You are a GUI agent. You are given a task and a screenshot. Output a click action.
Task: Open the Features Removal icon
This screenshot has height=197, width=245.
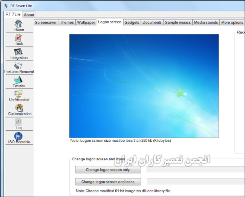point(18,66)
